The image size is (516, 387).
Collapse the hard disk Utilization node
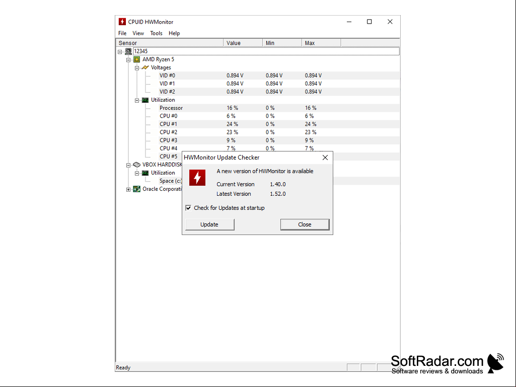coord(137,173)
